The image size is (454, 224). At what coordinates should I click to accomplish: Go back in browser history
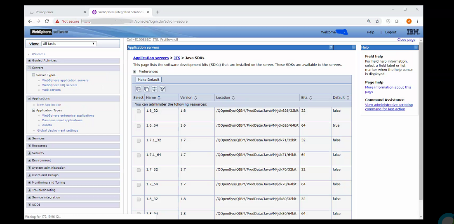[x=30, y=21]
